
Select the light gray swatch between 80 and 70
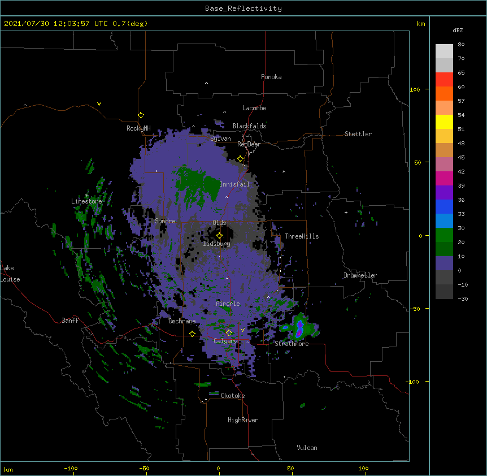(444, 51)
